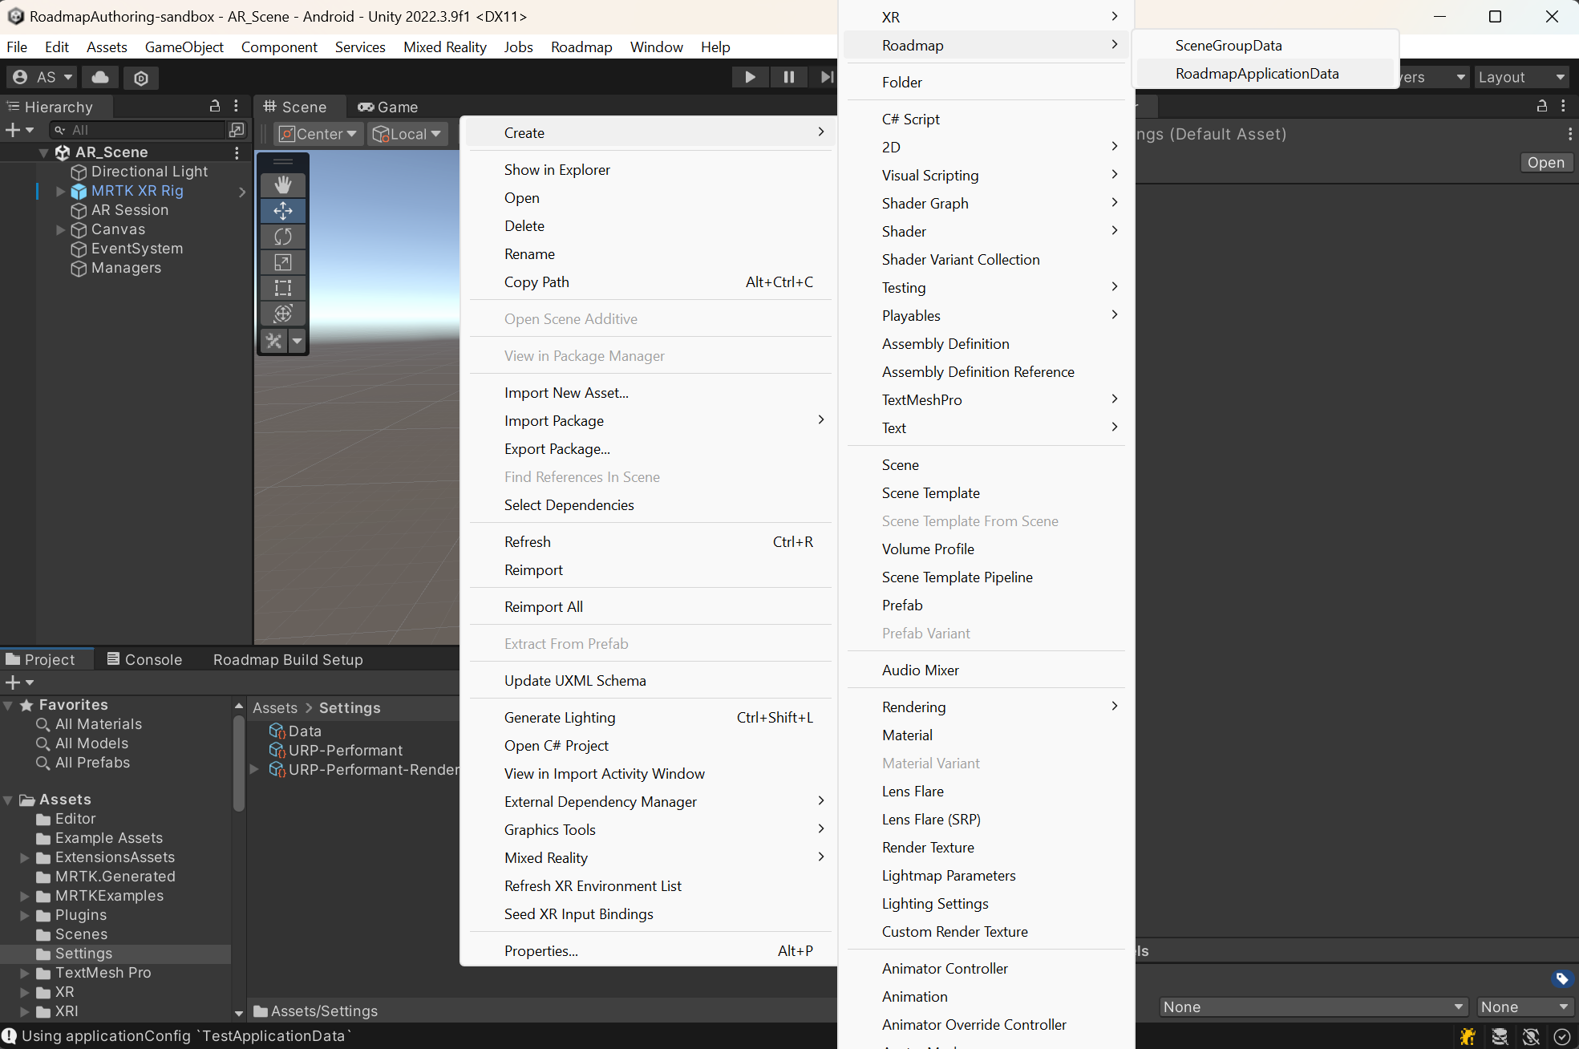Viewport: 1579px width, 1049px height.
Task: Click the Pause playback button
Action: pos(789,76)
